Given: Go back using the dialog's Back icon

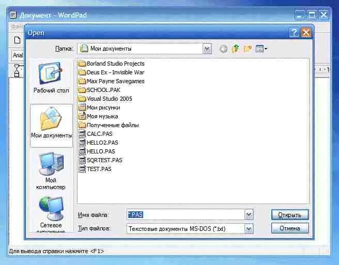Looking at the screenshot, I should pyautogui.click(x=224, y=49).
